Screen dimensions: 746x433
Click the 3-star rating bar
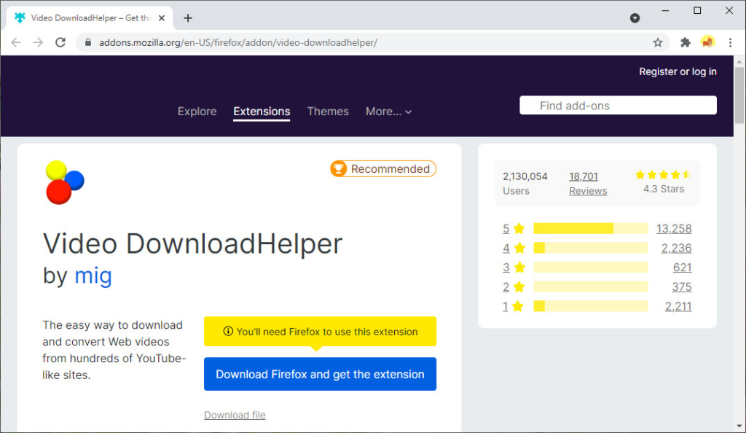click(x=590, y=268)
